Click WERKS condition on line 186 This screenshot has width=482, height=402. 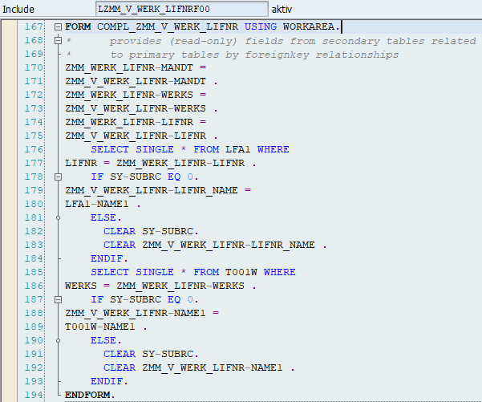click(81, 286)
